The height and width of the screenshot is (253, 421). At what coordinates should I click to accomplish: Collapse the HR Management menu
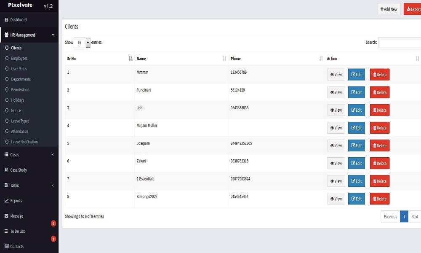point(53,35)
